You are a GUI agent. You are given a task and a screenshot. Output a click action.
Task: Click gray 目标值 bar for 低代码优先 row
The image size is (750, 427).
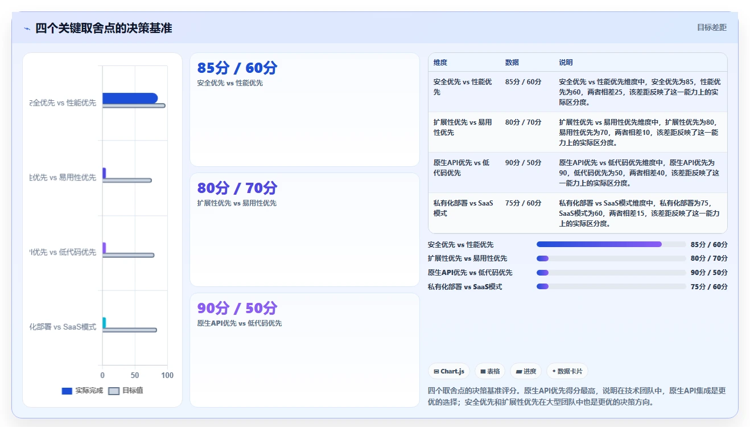(128, 255)
